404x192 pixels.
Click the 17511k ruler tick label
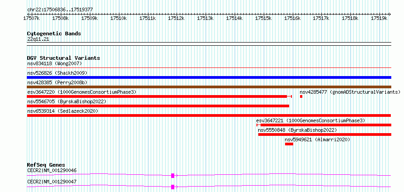point(148,18)
